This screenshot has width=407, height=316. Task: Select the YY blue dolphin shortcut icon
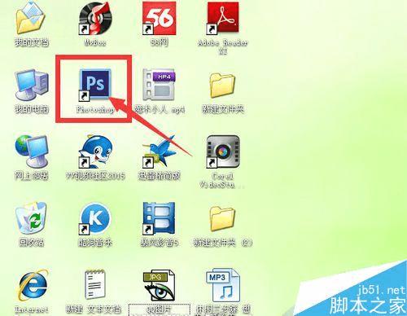[95, 151]
